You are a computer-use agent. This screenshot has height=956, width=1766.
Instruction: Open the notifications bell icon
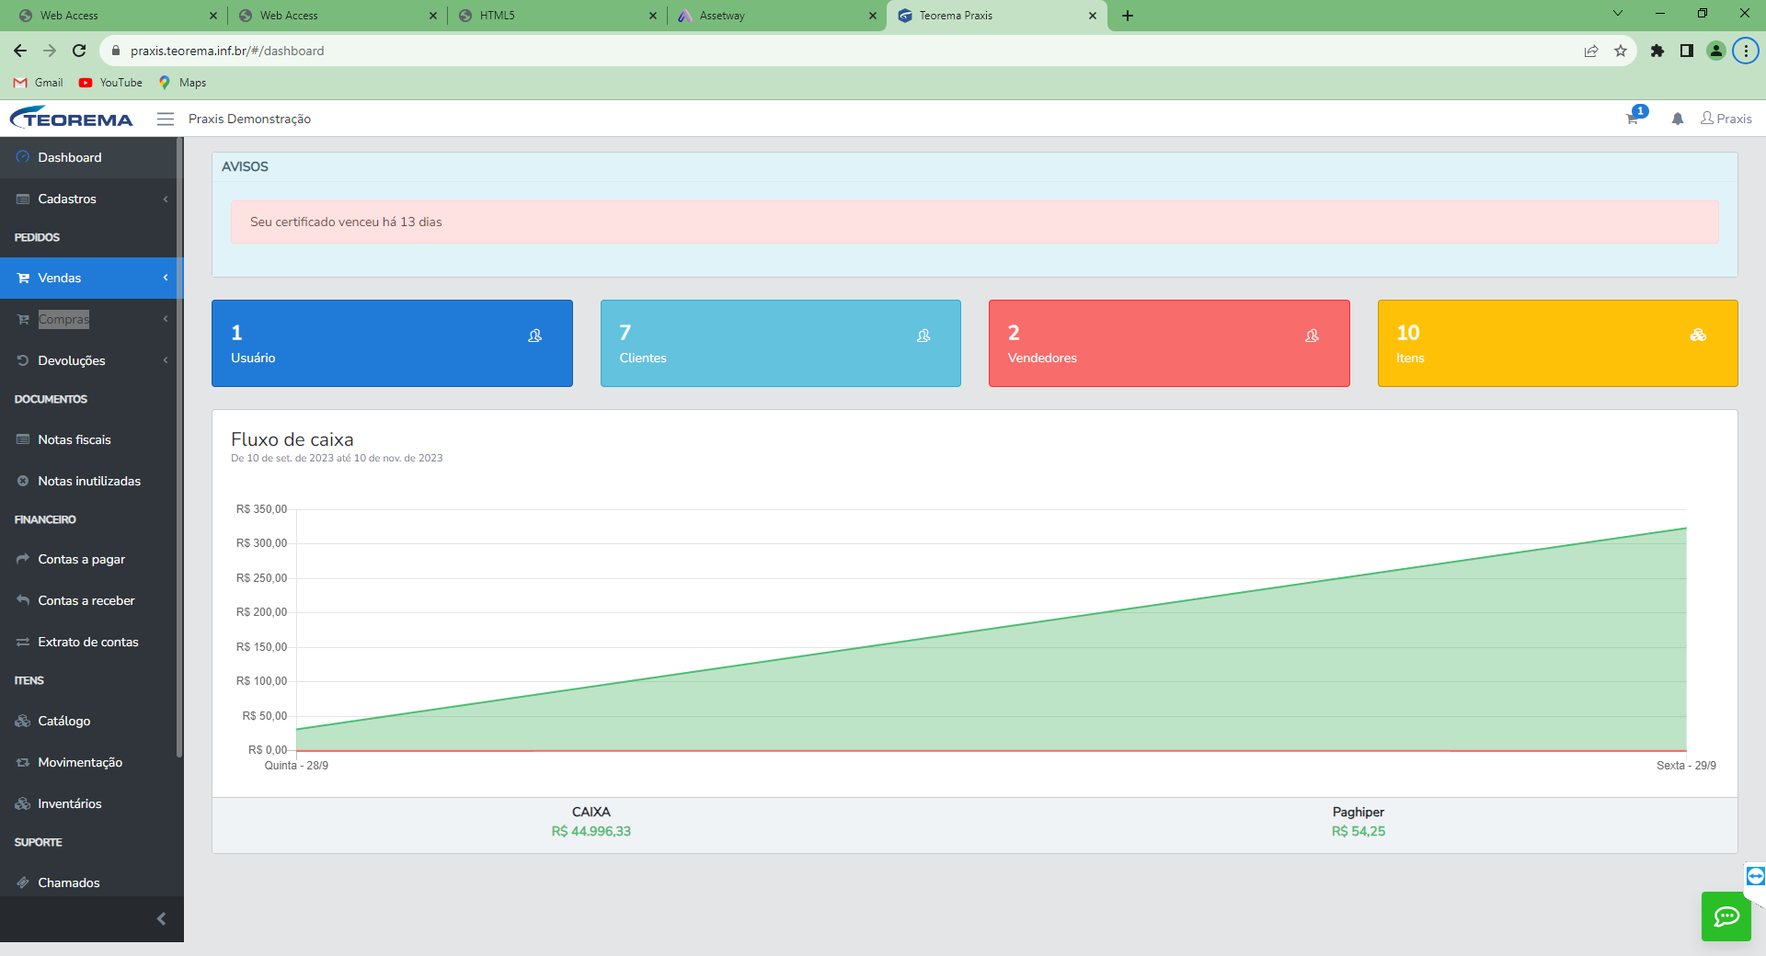[1678, 119]
